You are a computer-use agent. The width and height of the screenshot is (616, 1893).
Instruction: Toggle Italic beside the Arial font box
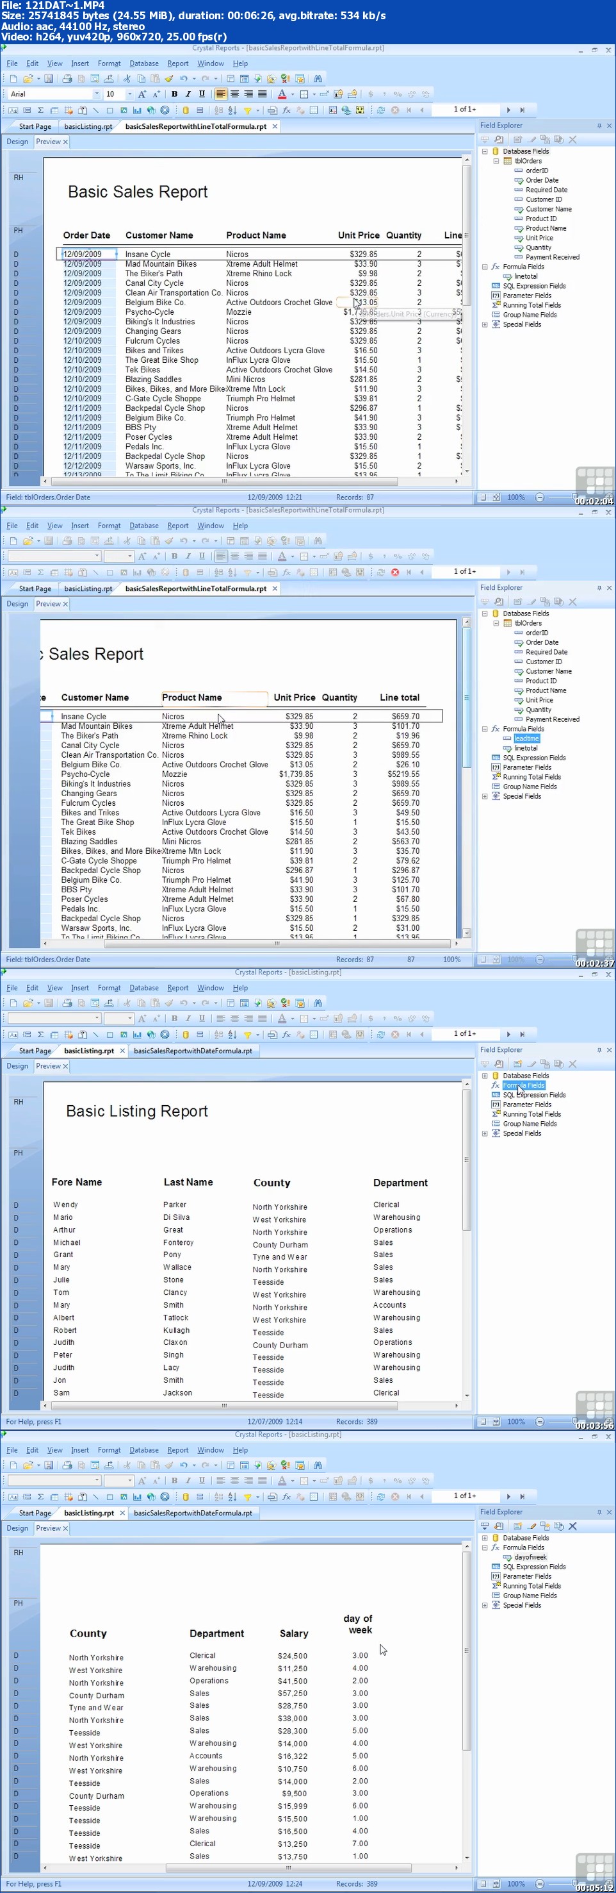(x=188, y=94)
